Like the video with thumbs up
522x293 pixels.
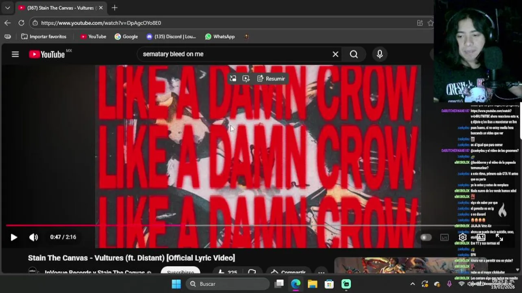pyautogui.click(x=227, y=272)
